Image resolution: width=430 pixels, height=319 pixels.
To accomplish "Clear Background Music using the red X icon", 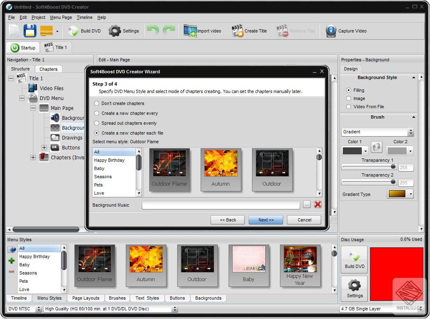I will pyautogui.click(x=317, y=204).
